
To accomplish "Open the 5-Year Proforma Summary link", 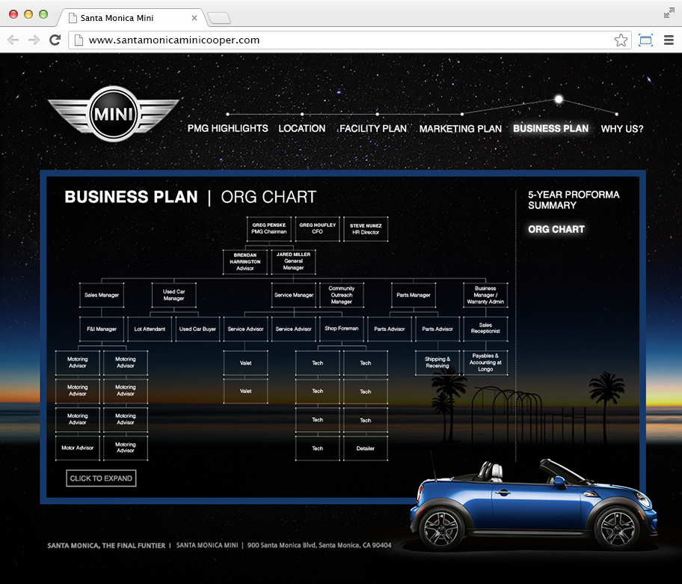I will click(574, 200).
